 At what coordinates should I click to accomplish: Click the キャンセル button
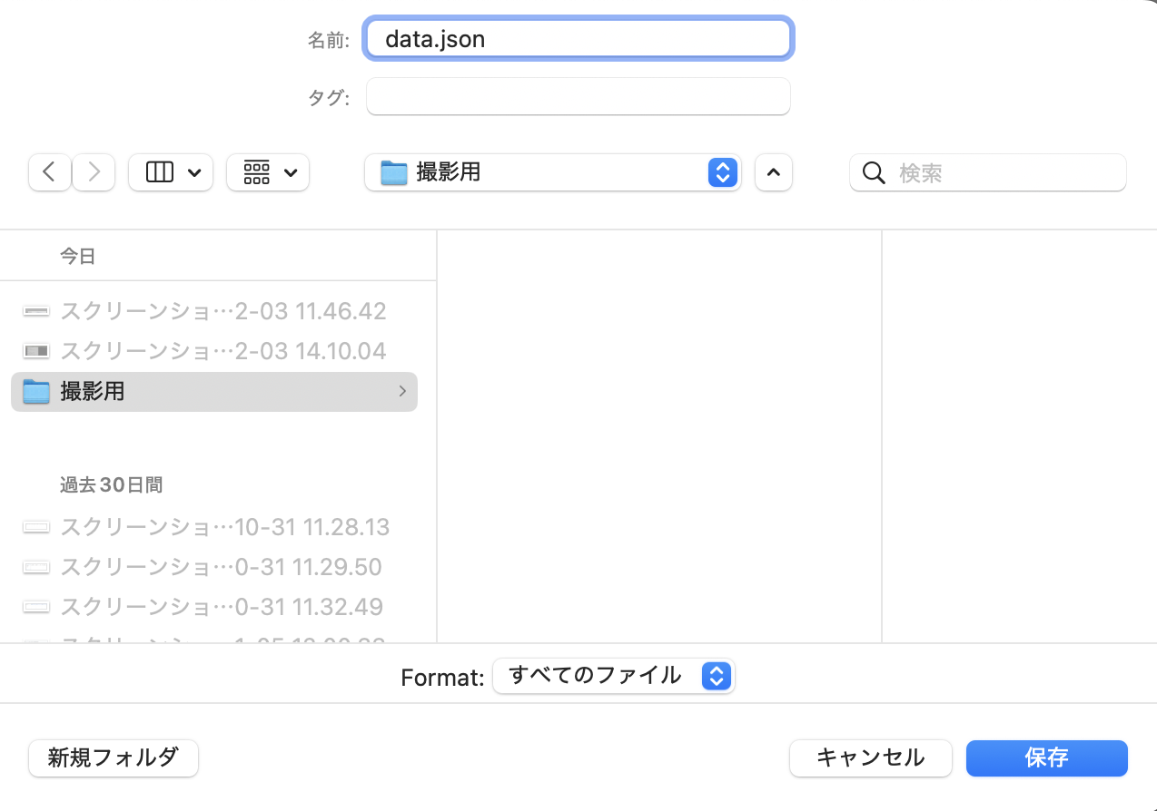point(869,758)
